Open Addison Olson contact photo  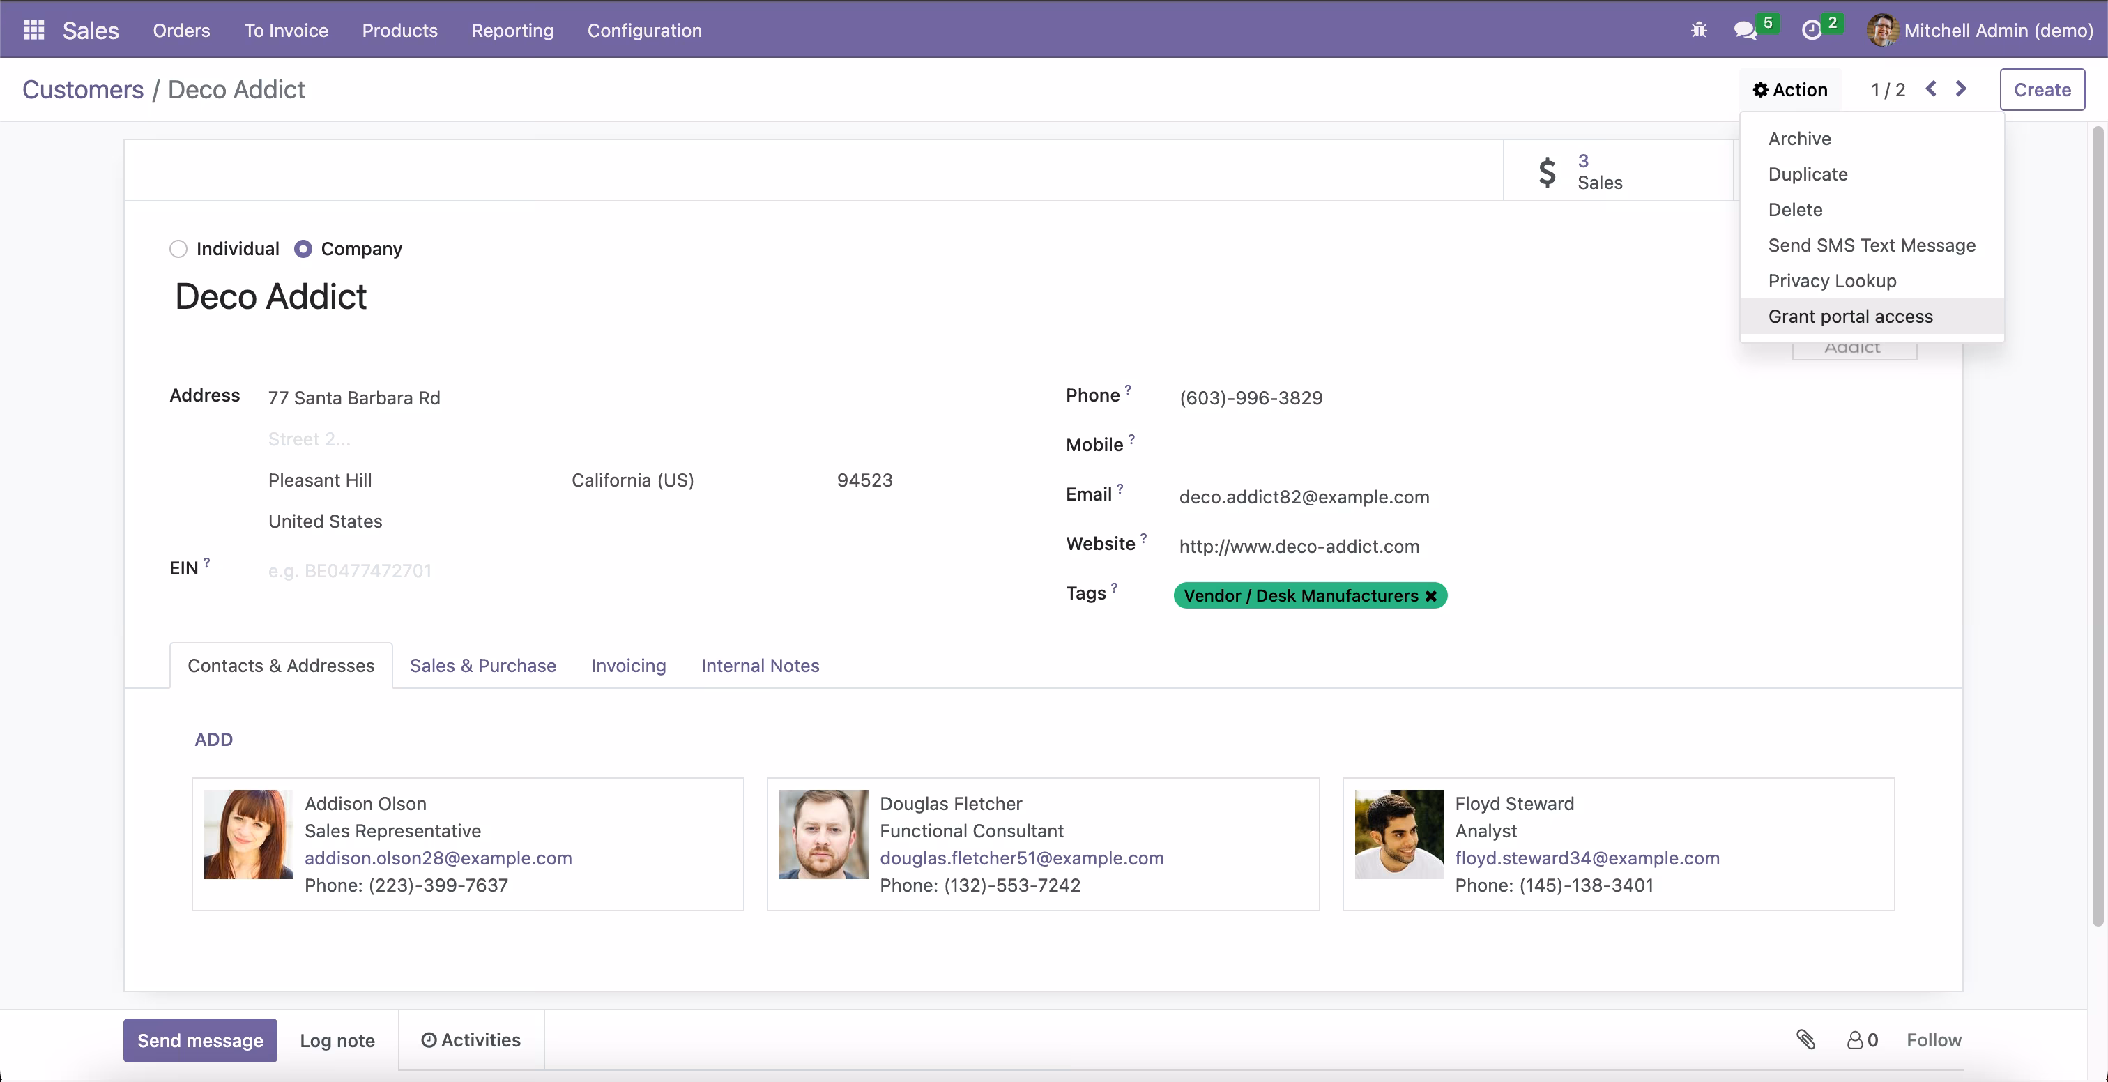point(249,834)
